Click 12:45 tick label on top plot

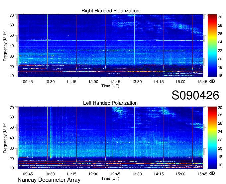coord(115,82)
